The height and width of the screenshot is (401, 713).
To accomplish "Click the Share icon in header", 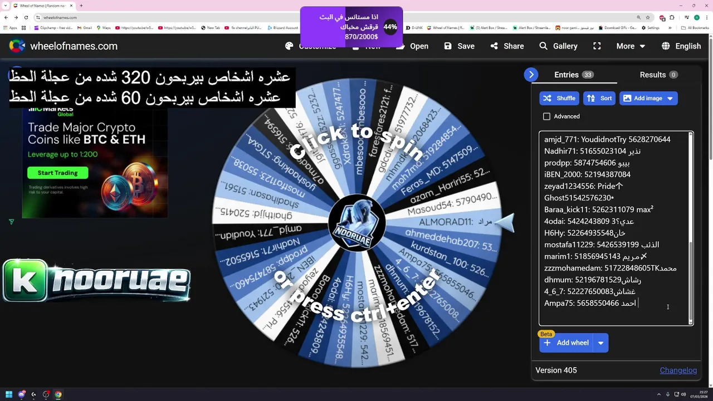I will click(x=494, y=46).
